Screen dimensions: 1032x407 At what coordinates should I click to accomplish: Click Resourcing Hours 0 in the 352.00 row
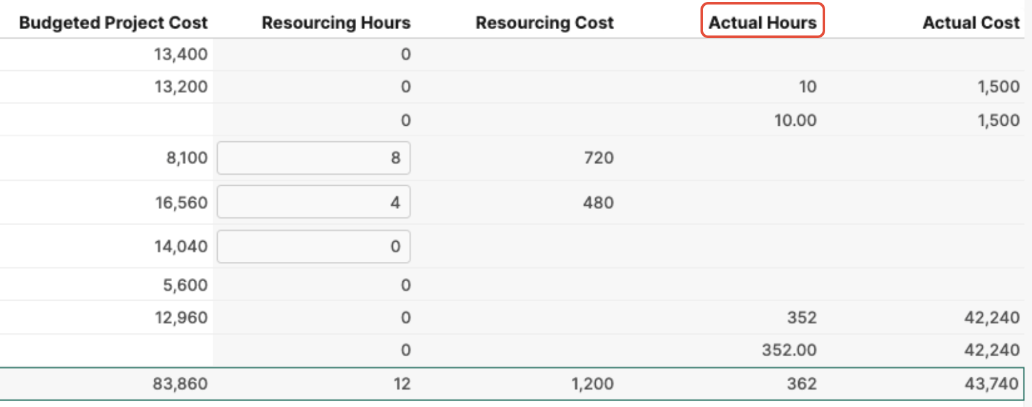point(406,350)
